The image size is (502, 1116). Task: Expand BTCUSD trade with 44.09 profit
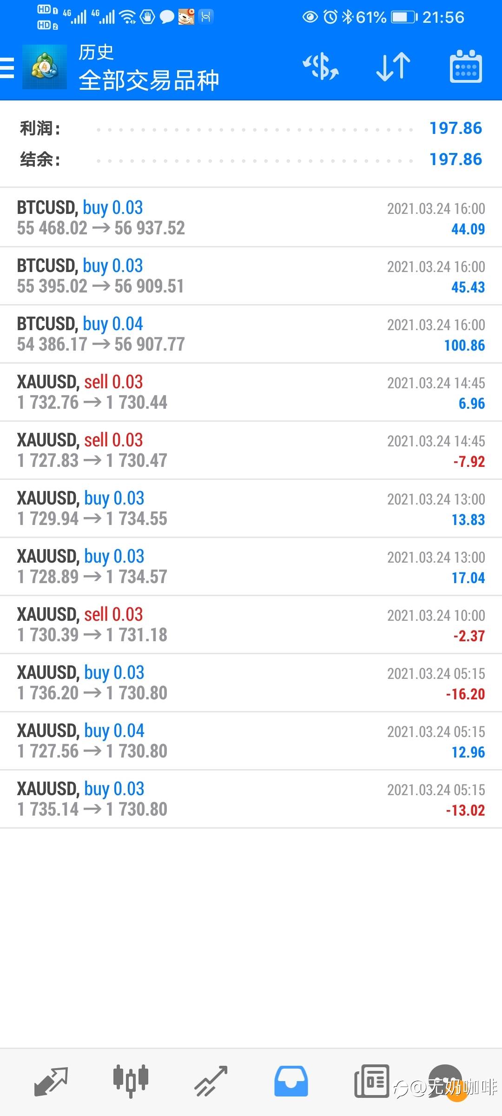[251, 218]
